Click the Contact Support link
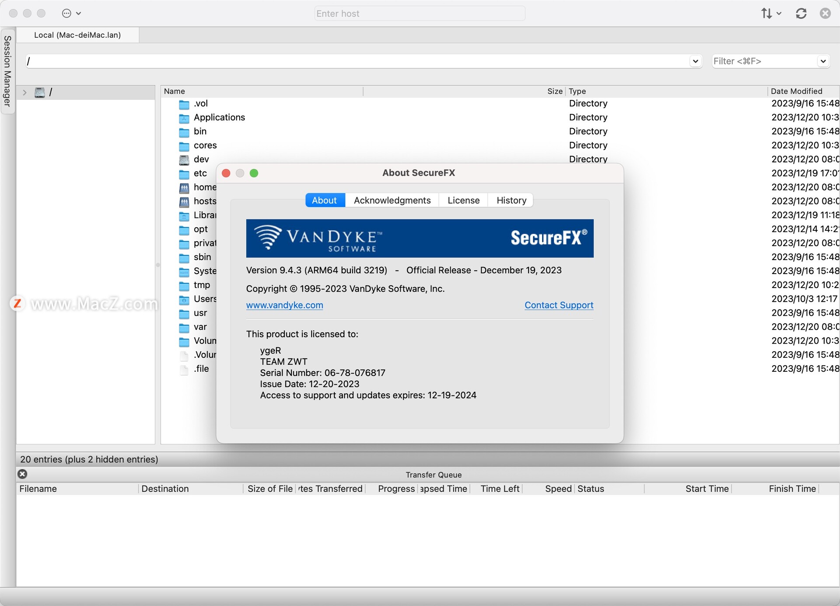 coord(559,305)
